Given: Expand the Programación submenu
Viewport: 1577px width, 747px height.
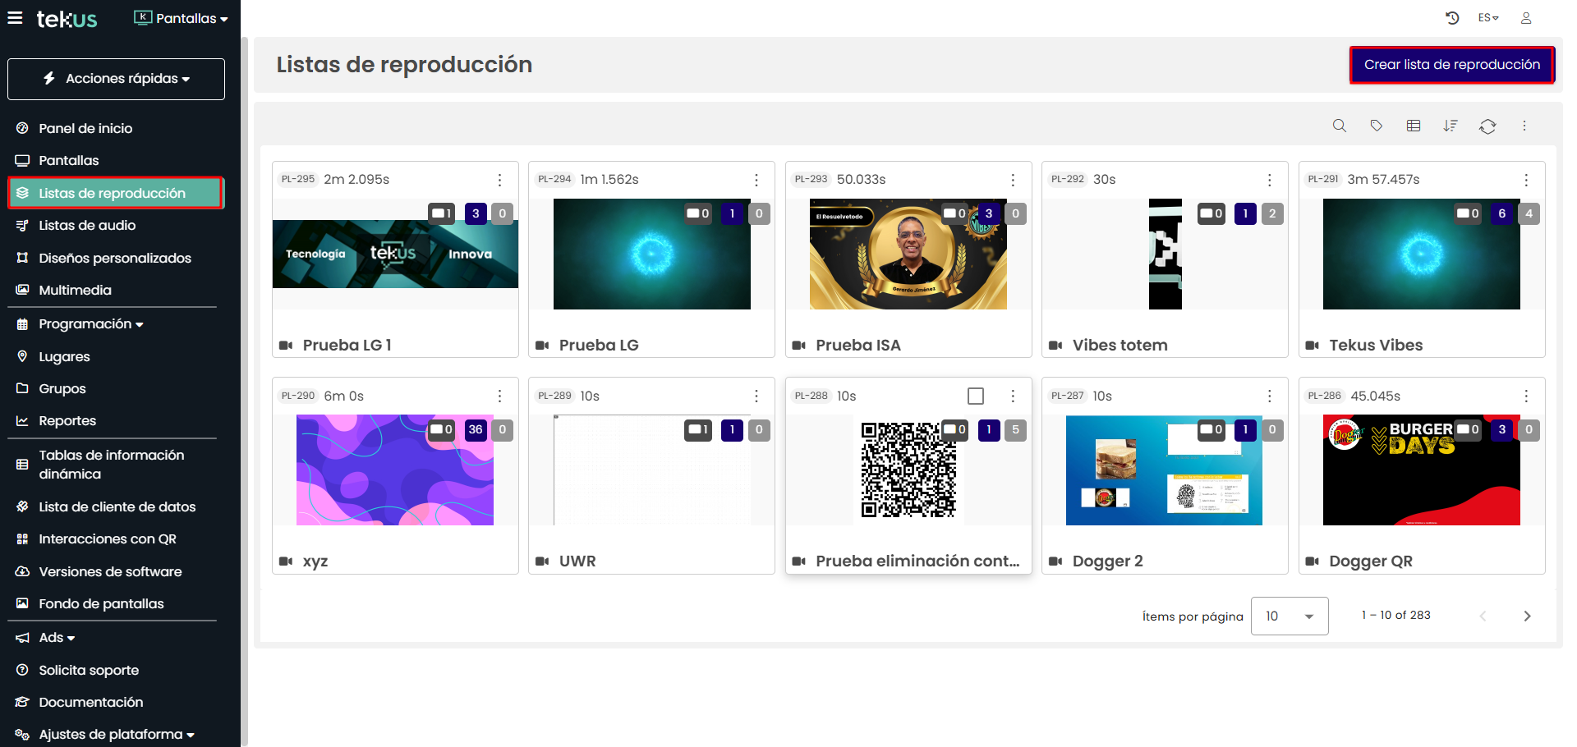Looking at the screenshot, I should (x=90, y=324).
